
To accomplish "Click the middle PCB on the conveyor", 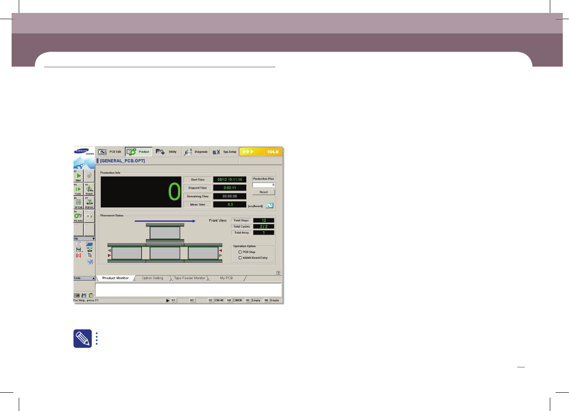I will [x=165, y=253].
